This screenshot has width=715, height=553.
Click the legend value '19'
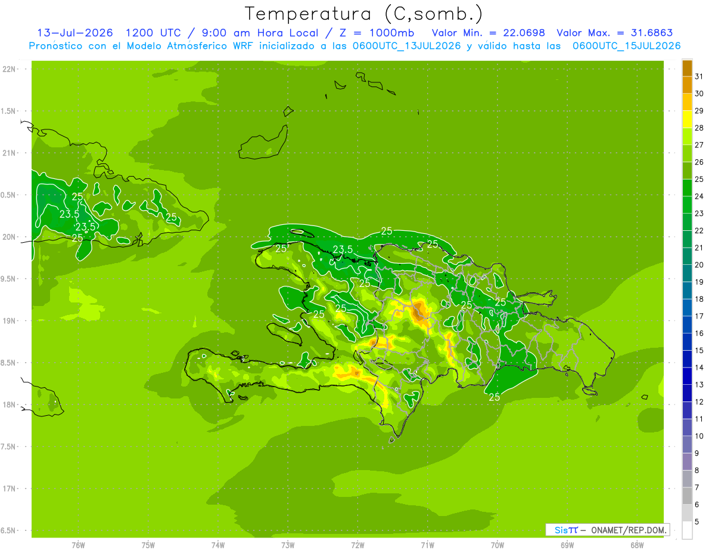699,282
